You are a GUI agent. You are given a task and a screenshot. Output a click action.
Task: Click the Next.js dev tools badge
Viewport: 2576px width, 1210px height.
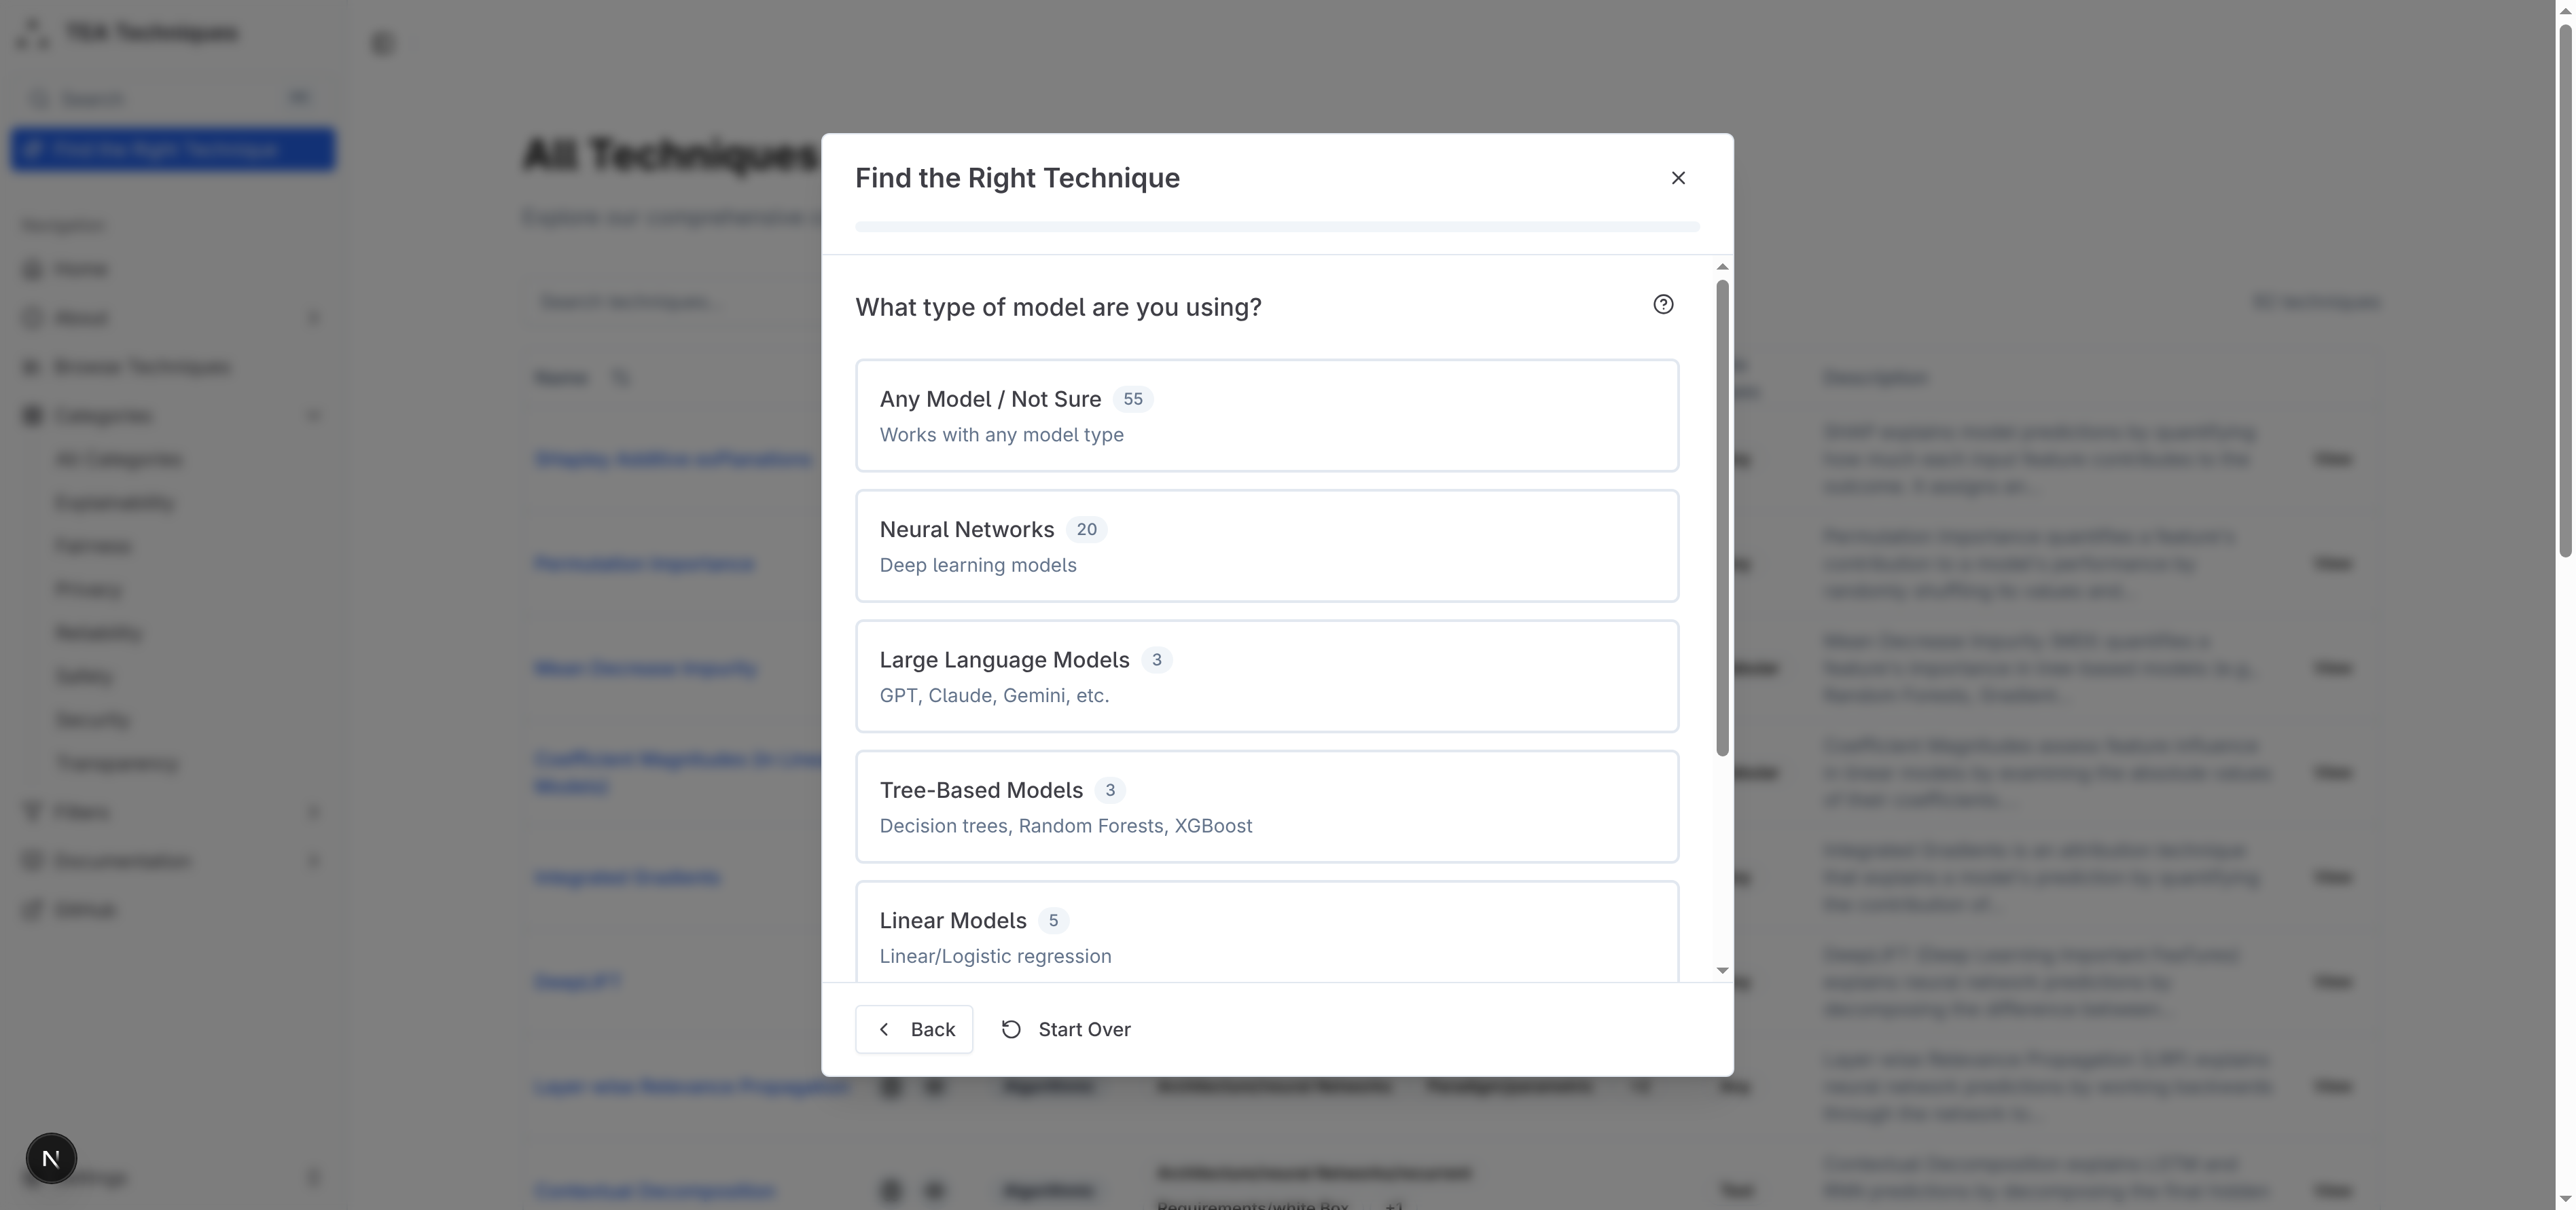tap(51, 1158)
